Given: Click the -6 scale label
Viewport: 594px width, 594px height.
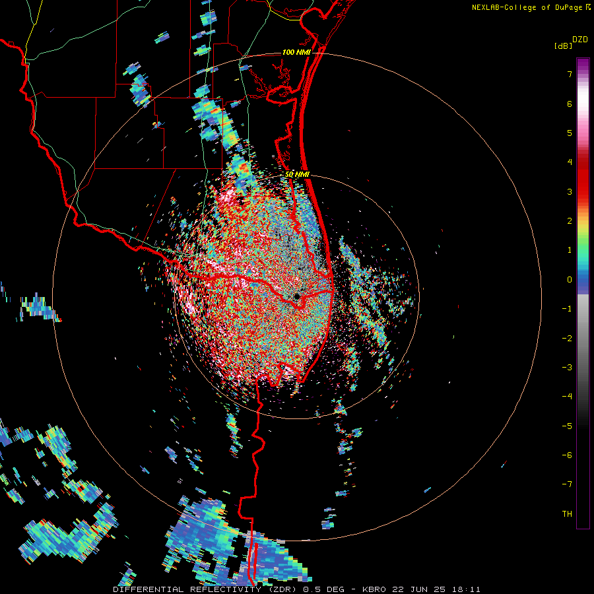Looking at the screenshot, I should 567,455.
